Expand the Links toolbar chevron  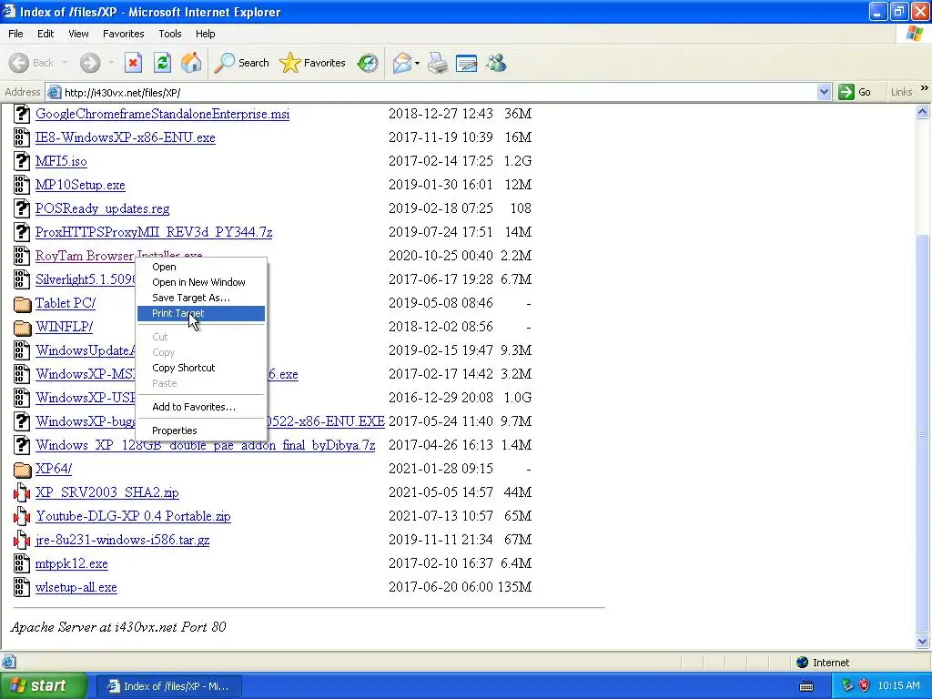click(x=925, y=88)
